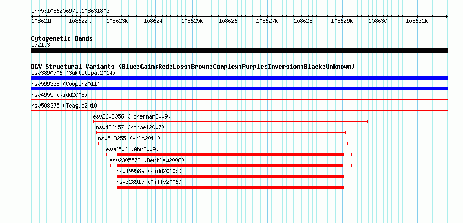Image resolution: width=463 pixels, height=223 pixels.
Task: Click the 108626k ruler tick label
Action: point(230,21)
